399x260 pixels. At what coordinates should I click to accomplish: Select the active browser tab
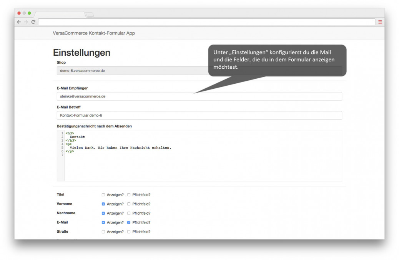59,15
